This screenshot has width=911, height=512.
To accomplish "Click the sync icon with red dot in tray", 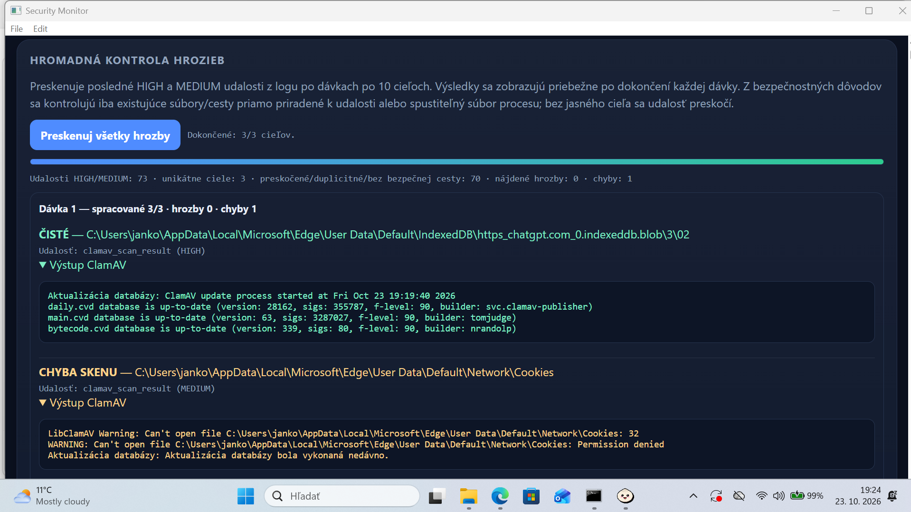I will [716, 496].
